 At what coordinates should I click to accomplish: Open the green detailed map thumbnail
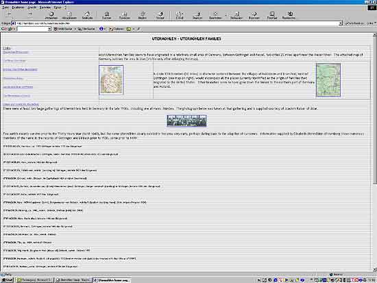point(328,80)
